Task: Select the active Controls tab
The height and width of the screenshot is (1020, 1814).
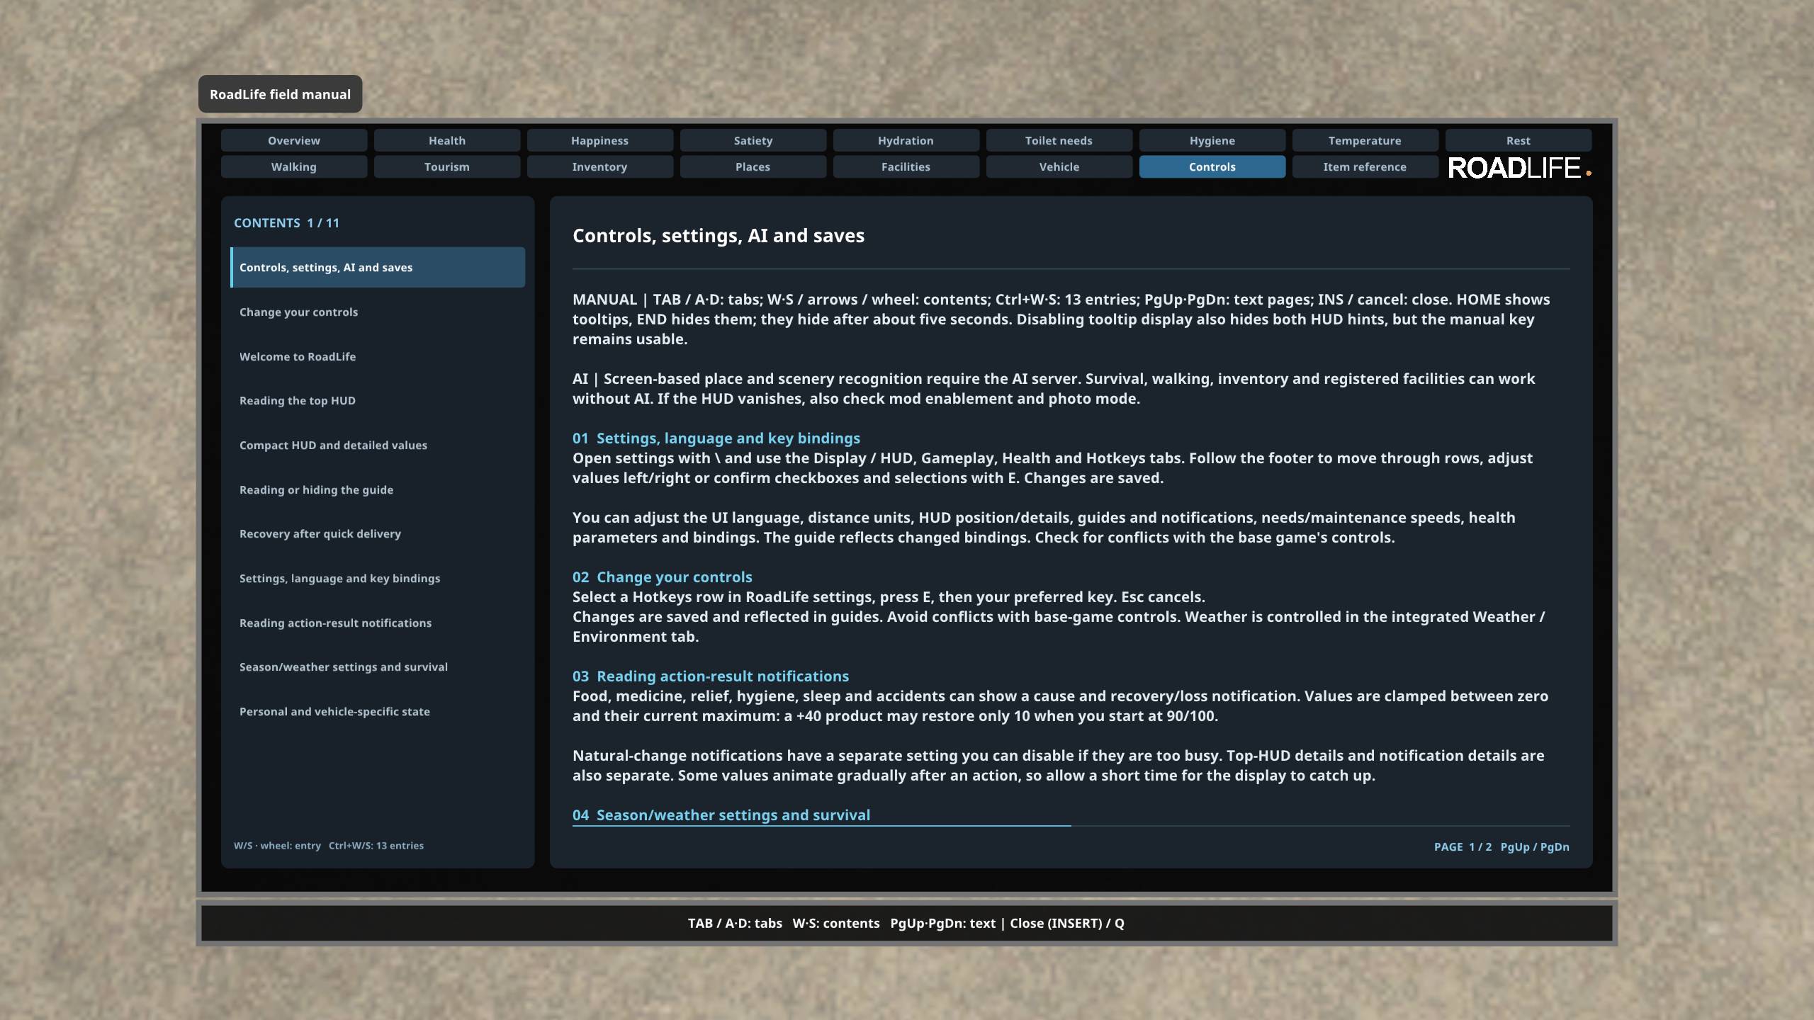Action: 1212,166
